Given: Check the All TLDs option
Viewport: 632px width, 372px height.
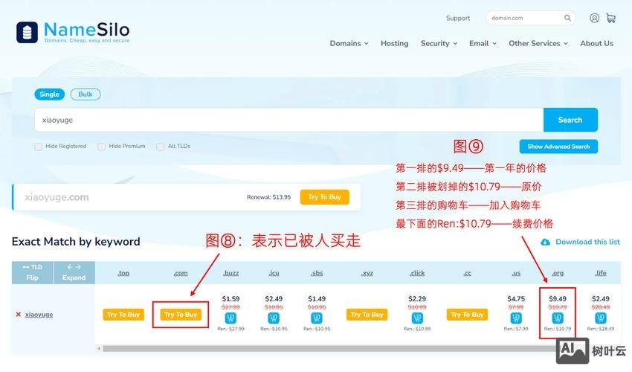Looking at the screenshot, I should click(160, 147).
